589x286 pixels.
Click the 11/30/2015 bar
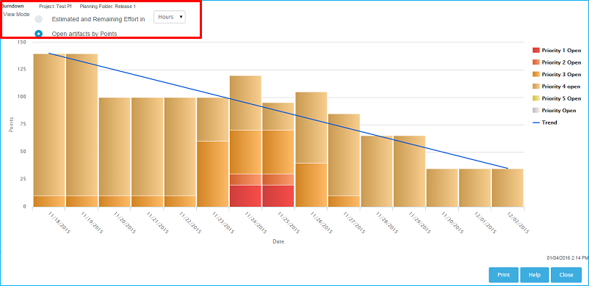point(442,188)
